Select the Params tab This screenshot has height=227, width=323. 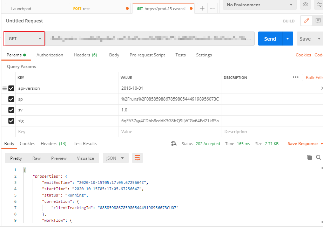(16, 55)
